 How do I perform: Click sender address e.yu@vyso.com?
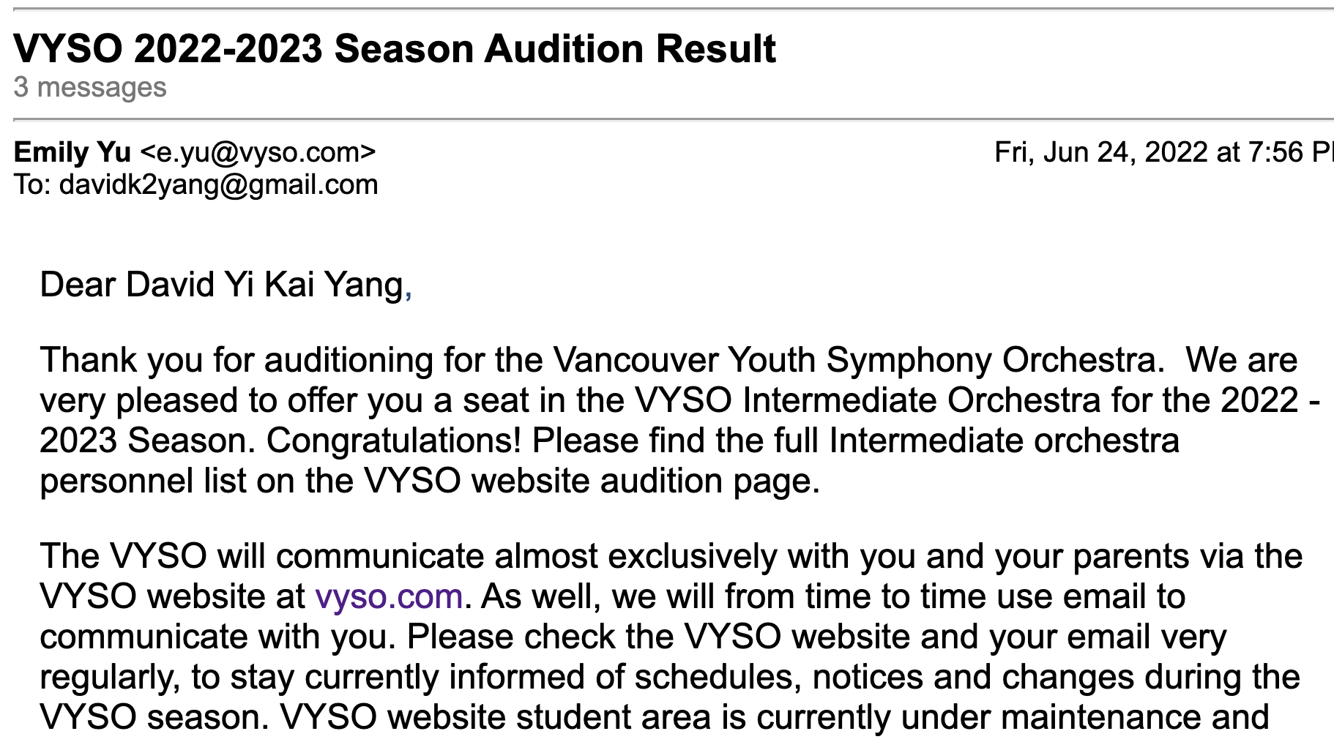coord(257,152)
